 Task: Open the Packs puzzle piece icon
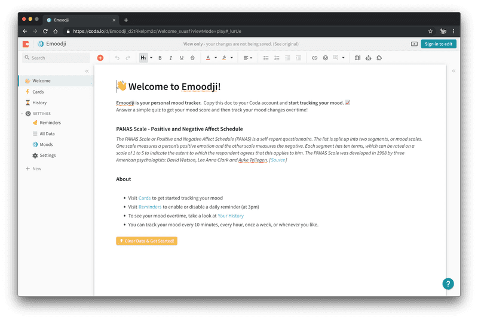click(x=379, y=58)
